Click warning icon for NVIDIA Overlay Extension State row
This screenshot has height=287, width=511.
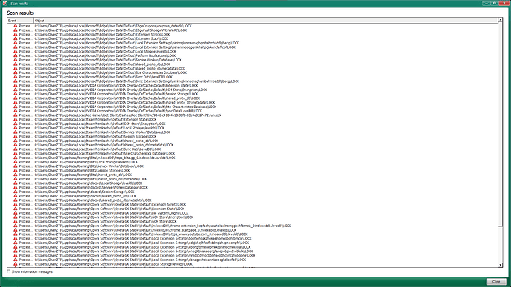point(16,85)
